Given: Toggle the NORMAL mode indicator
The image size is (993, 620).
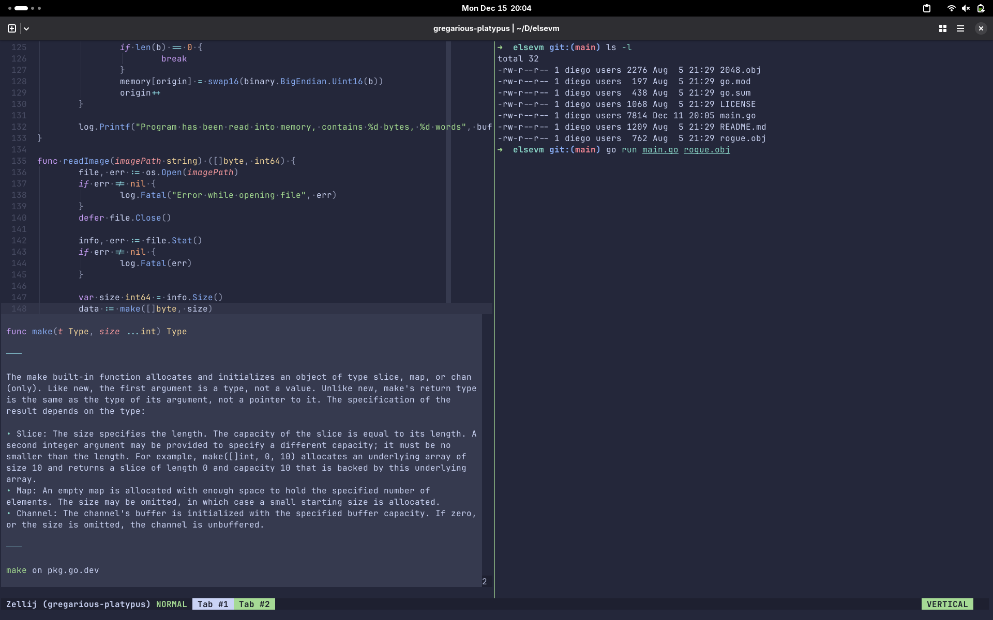Looking at the screenshot, I should point(171,604).
